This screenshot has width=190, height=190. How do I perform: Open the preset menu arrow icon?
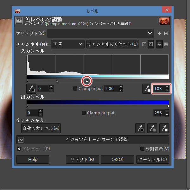[x=166, y=33]
